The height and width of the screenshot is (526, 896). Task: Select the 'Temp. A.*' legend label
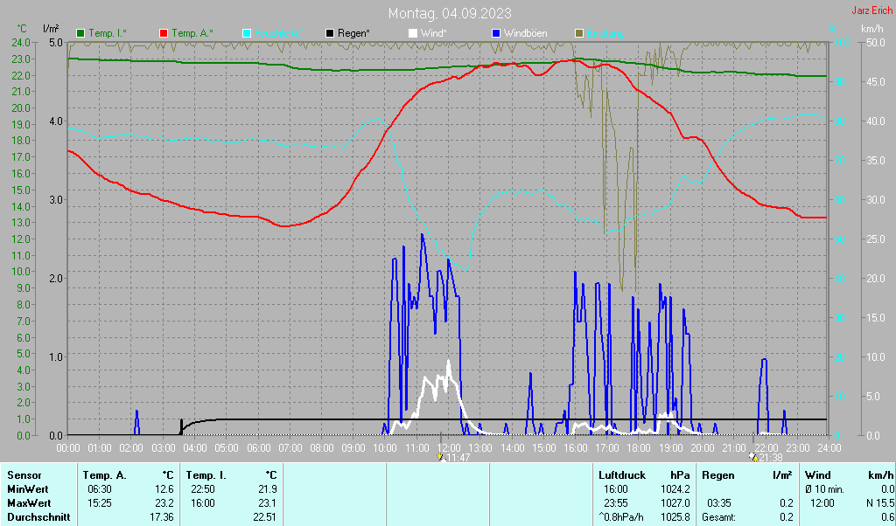pyautogui.click(x=192, y=34)
